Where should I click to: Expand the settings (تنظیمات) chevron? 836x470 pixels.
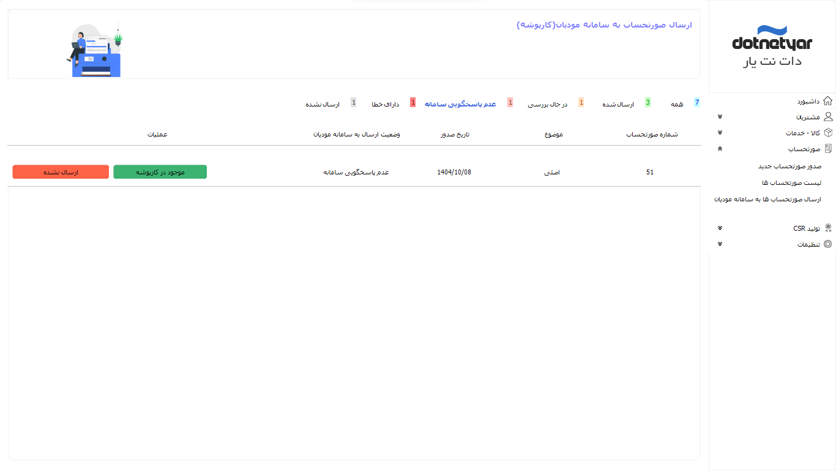(720, 244)
